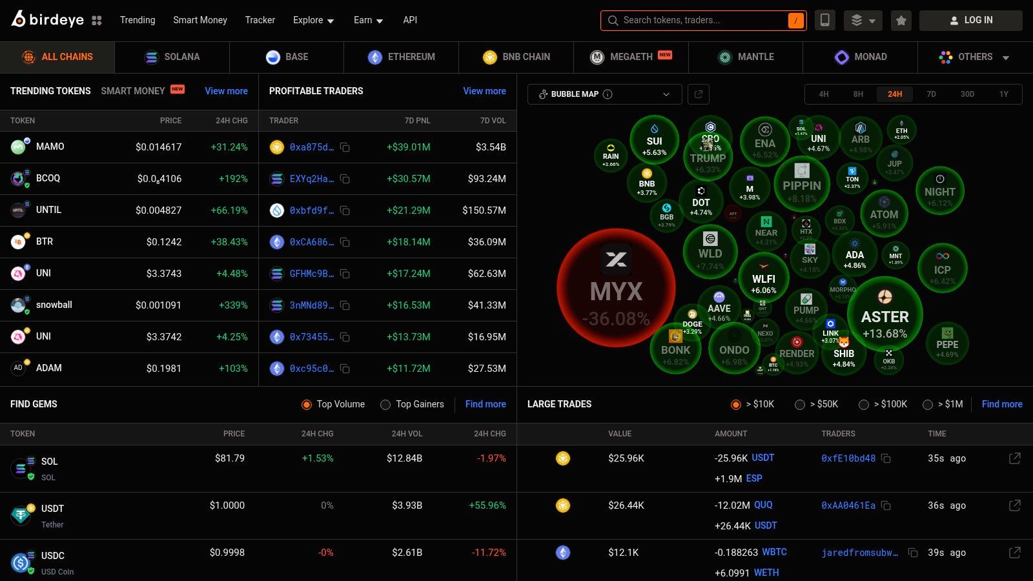Screen dimensions: 1033x581
Task: Click Find more in Find Gems
Action: [486, 404]
